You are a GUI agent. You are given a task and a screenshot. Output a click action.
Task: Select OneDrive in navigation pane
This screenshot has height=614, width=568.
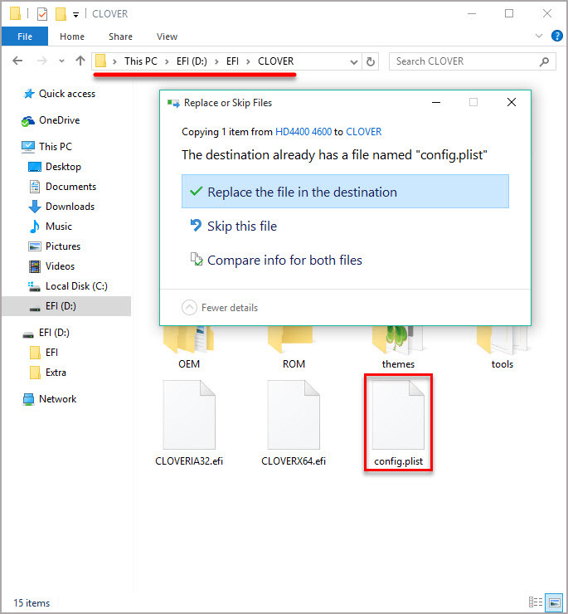pyautogui.click(x=51, y=120)
